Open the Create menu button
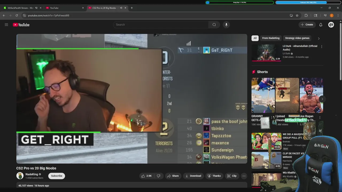The height and width of the screenshot is (192, 342). click(307, 25)
